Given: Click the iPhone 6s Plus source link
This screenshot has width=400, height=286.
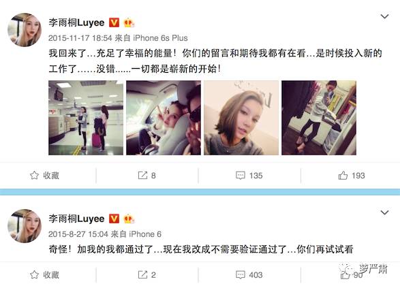Looking at the screenshot, I should pyautogui.click(x=160, y=38).
